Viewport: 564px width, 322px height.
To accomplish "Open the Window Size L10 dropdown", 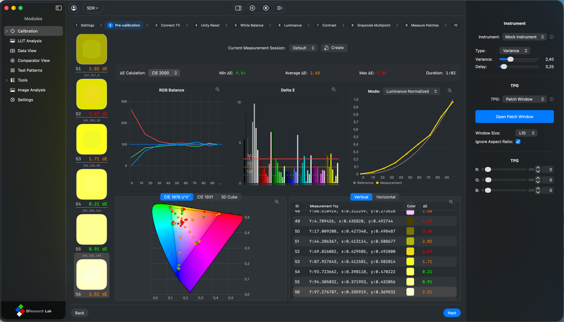I will click(x=526, y=133).
